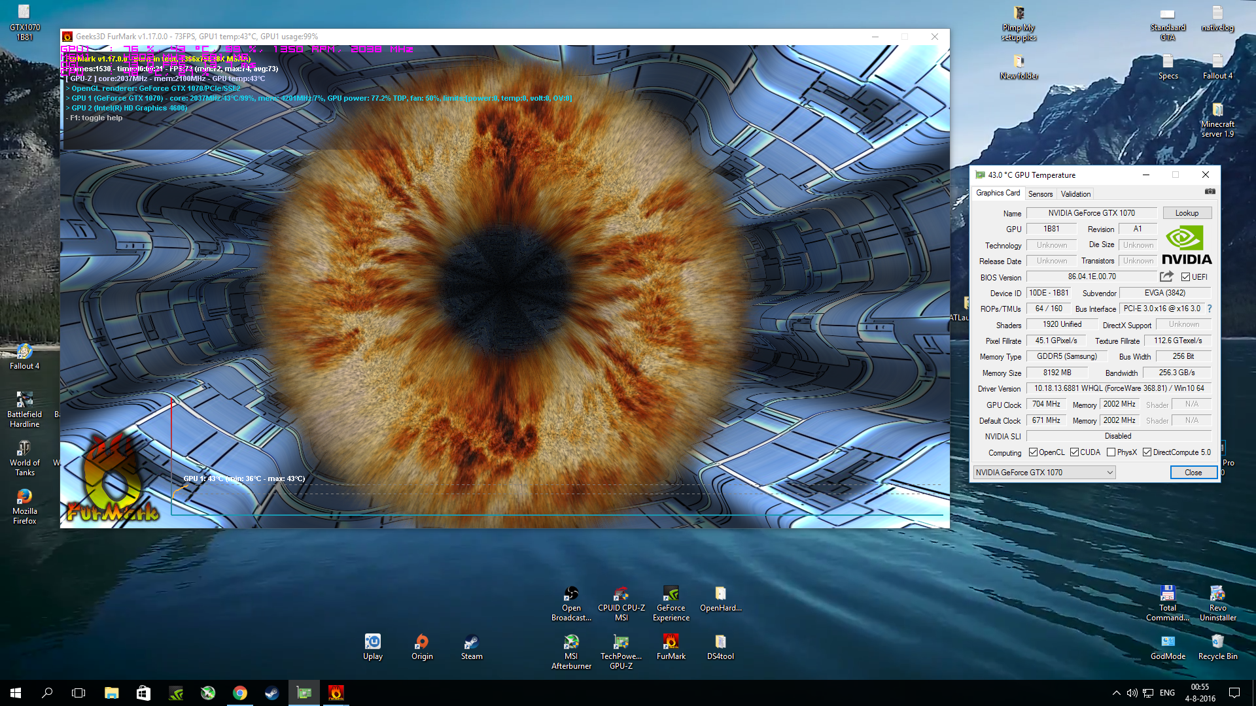Open Task View from the taskbar
This screenshot has height=706, width=1256.
tap(78, 693)
